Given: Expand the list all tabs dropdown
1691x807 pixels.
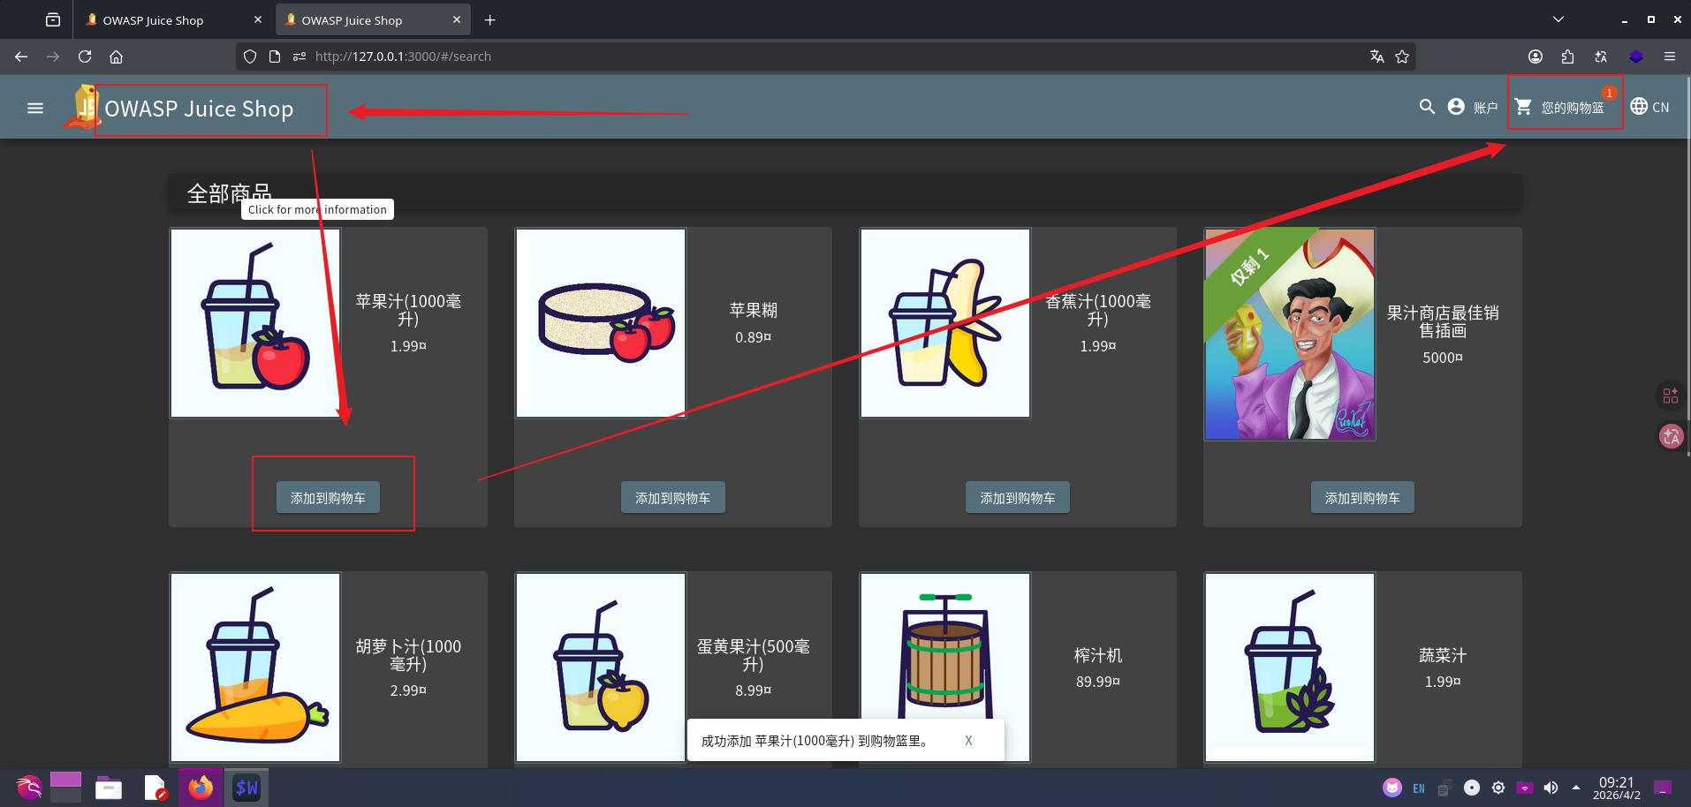Looking at the screenshot, I should click(x=1558, y=19).
